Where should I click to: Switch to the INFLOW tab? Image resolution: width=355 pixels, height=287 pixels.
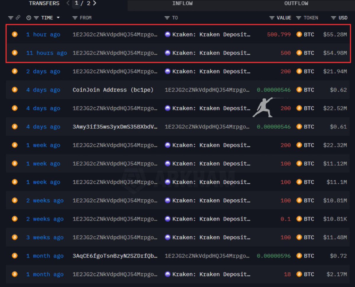pyautogui.click(x=182, y=4)
